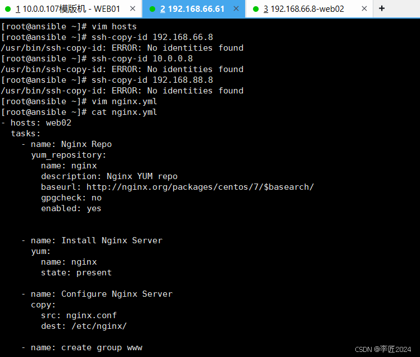Screen dimensions: 420x357
Task: Select the 192.168.66.61 session tab
Action: pos(193,9)
